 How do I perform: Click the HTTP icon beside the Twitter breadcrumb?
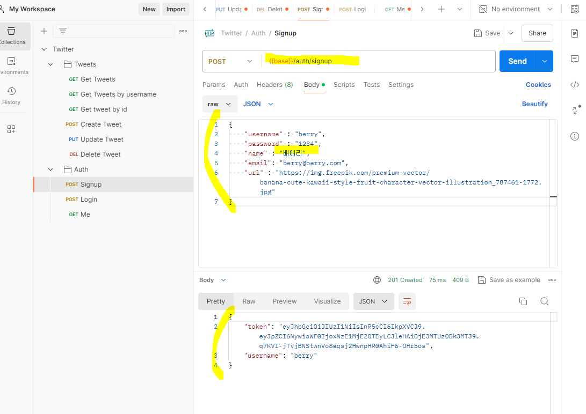pyautogui.click(x=209, y=33)
